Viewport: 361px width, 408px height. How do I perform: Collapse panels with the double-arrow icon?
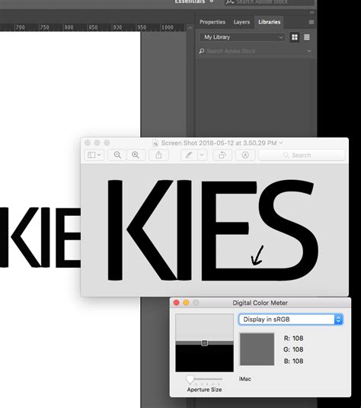pos(312,12)
